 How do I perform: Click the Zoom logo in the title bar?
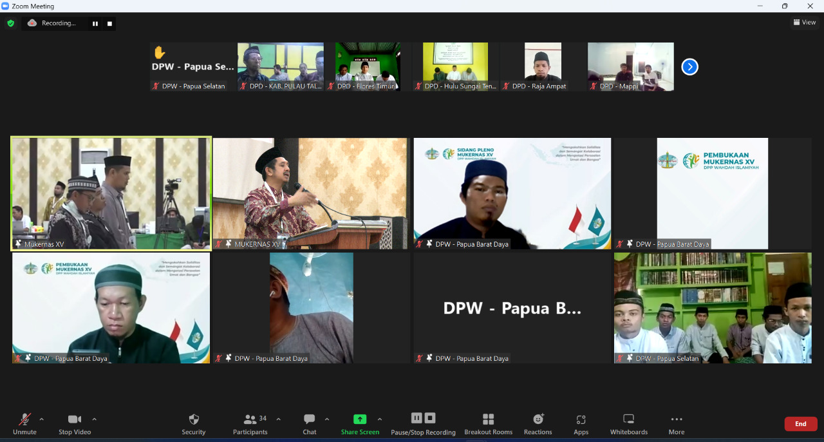(6, 6)
